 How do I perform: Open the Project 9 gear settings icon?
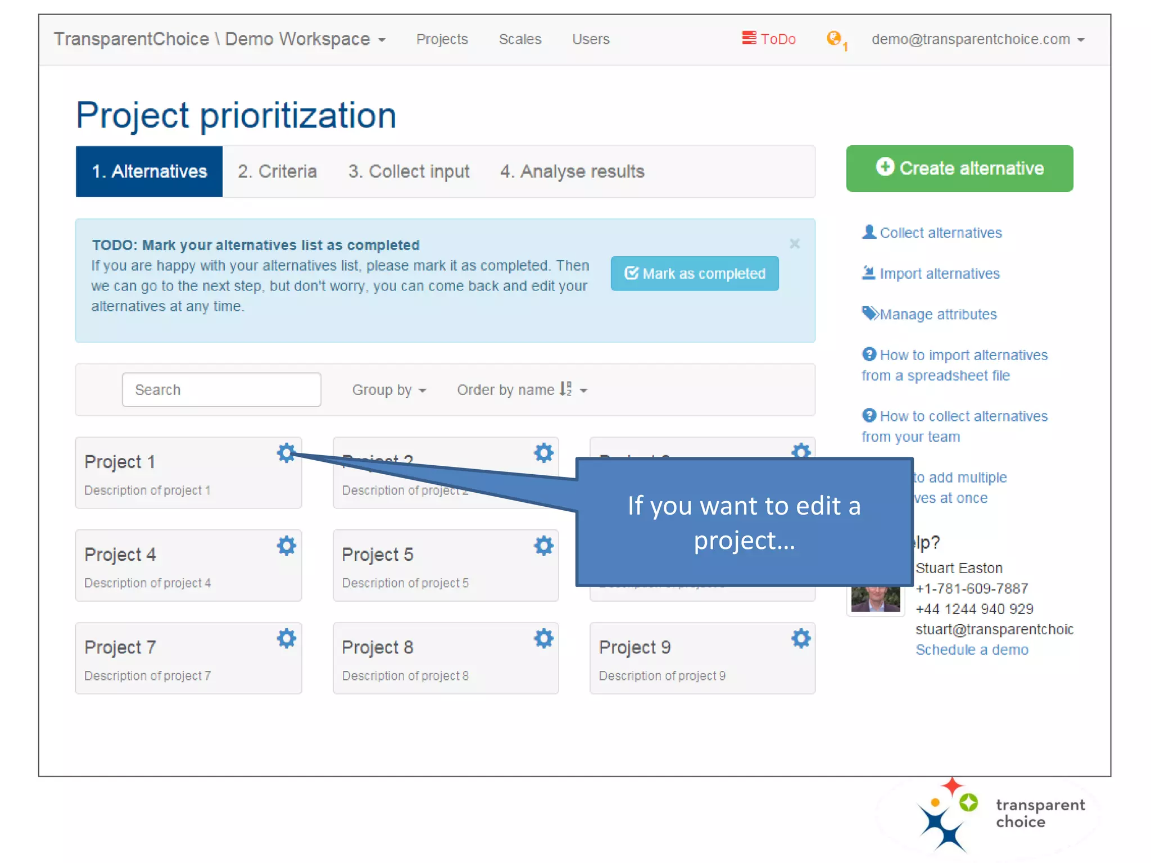click(x=801, y=638)
